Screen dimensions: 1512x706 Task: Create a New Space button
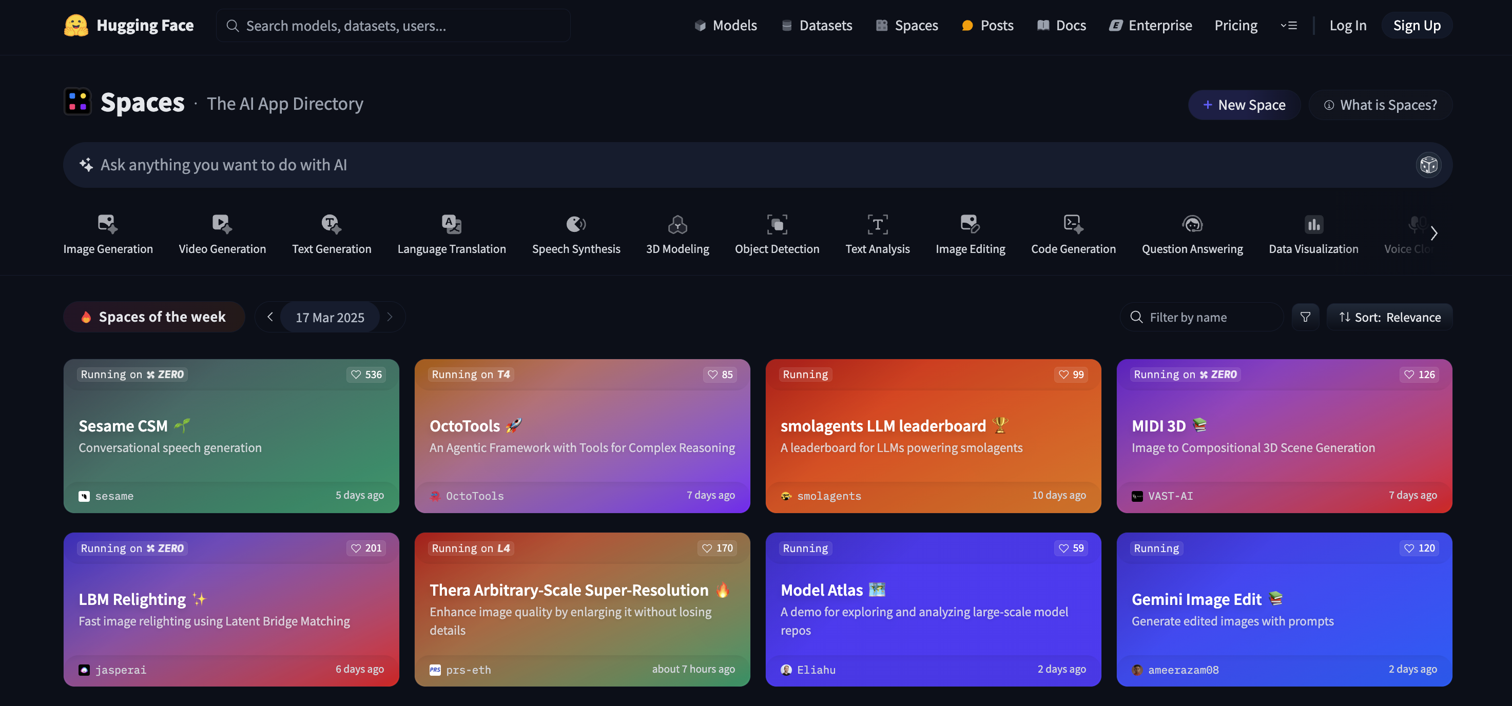(1244, 105)
